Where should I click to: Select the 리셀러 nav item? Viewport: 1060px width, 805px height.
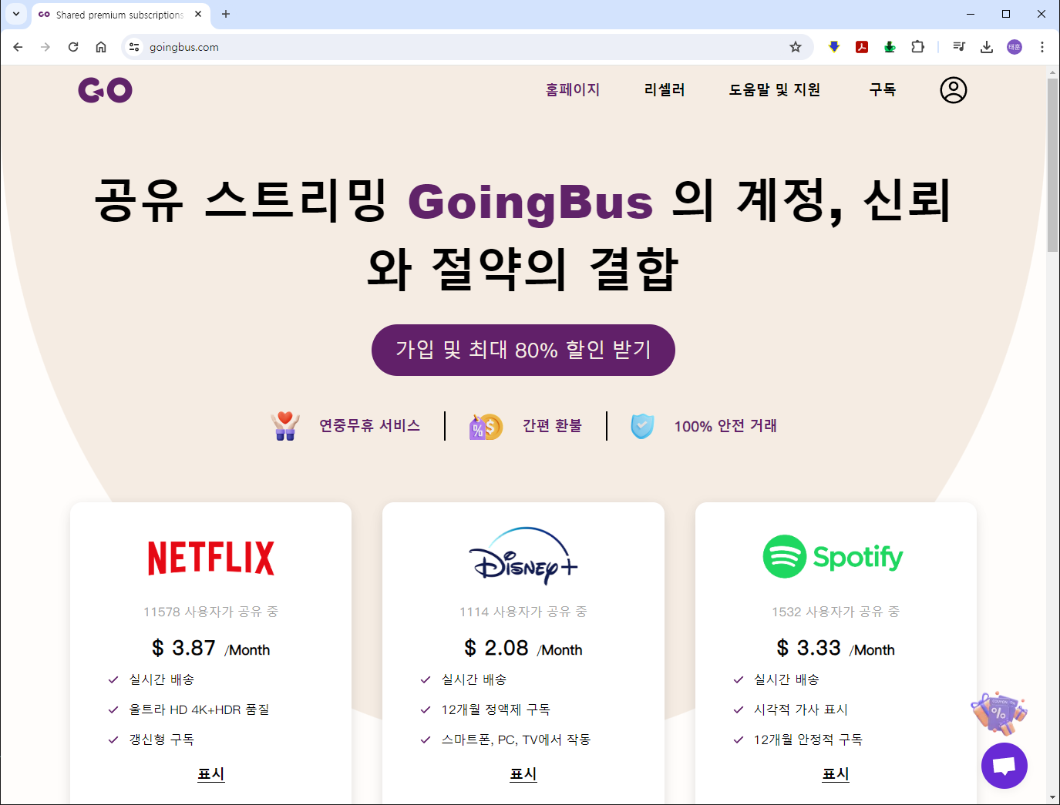click(x=665, y=89)
